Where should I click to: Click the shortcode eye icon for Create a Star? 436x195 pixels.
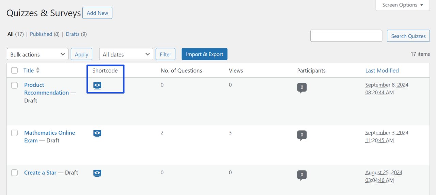[x=97, y=173]
